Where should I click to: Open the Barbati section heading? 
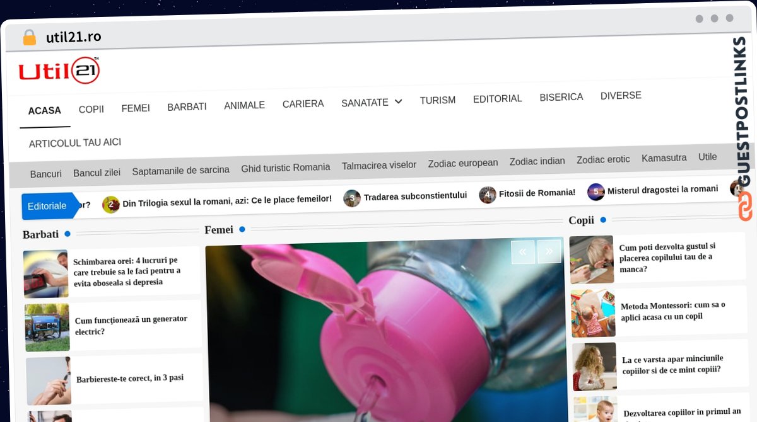[x=40, y=234]
